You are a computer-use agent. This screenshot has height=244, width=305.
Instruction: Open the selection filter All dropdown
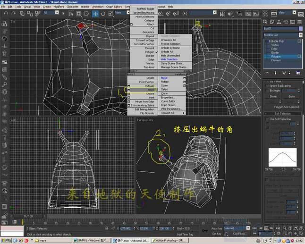(57, 13)
